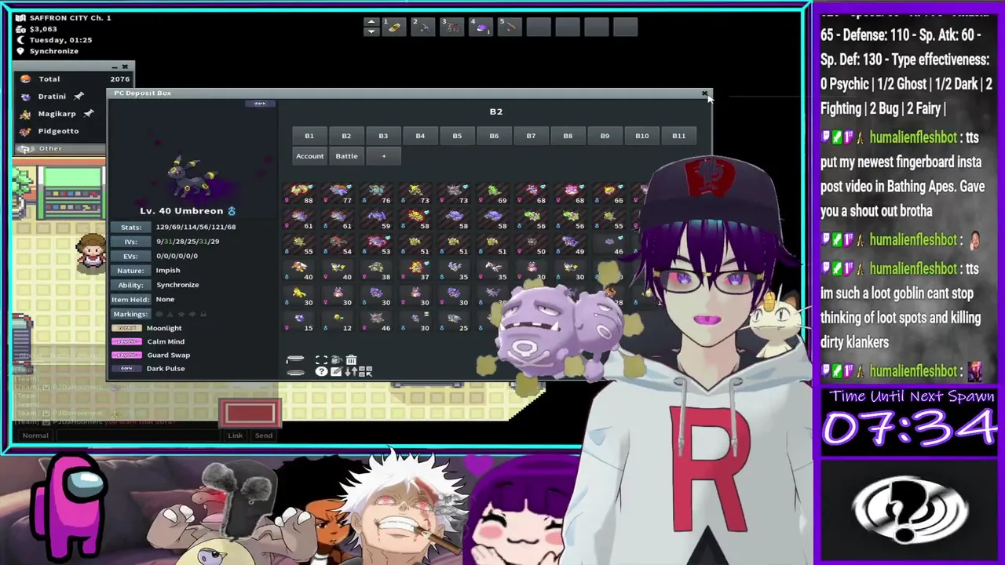Click the Stats label button
The width and height of the screenshot is (1005, 565).
(131, 227)
